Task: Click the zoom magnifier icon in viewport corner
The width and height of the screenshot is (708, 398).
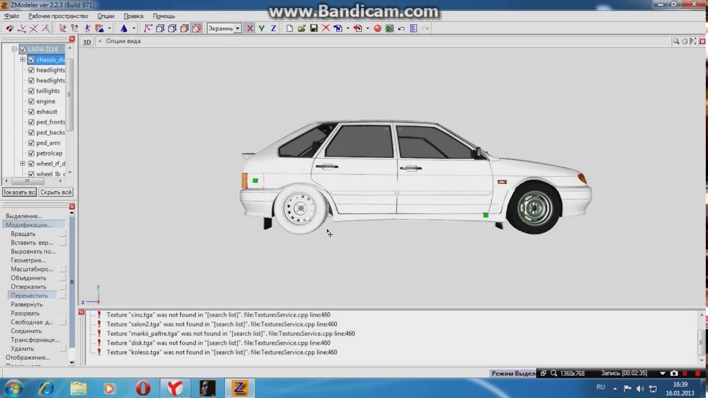Action: click(x=676, y=41)
